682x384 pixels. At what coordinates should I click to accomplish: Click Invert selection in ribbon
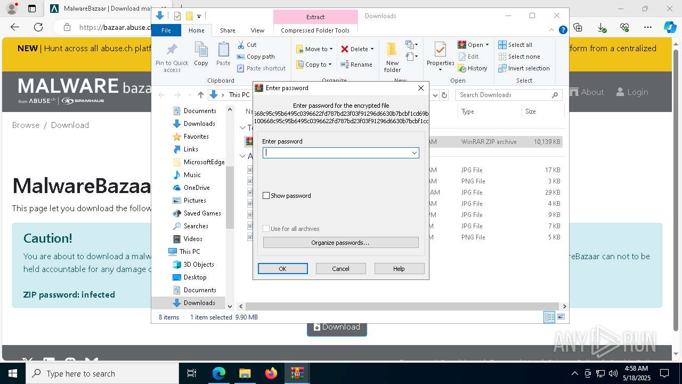[524, 68]
